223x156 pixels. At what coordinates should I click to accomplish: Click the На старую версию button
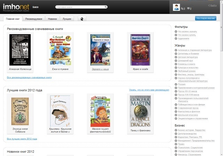click(206, 18)
